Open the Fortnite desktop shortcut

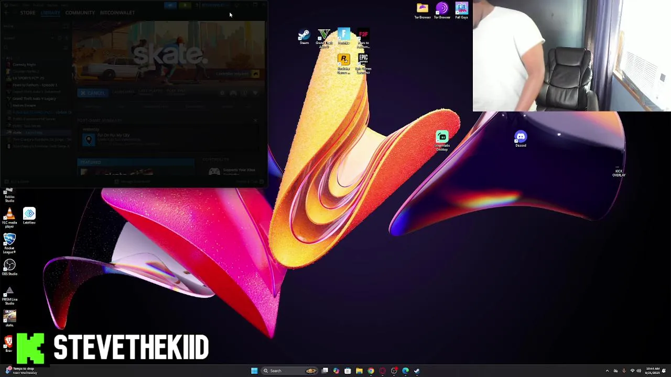click(344, 37)
